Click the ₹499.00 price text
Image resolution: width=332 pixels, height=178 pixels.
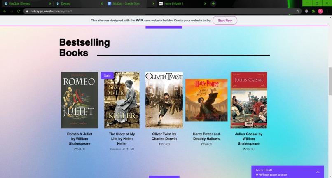click(x=206, y=144)
